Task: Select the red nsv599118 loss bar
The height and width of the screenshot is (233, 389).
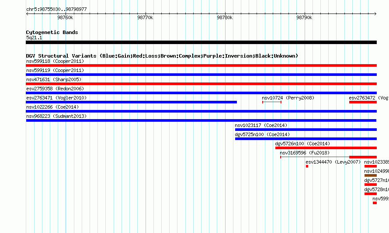Action: coord(201,65)
